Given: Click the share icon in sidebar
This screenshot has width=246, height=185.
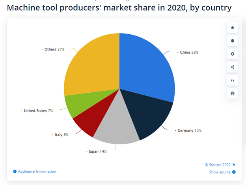Looking at the screenshot, I should point(232,67).
